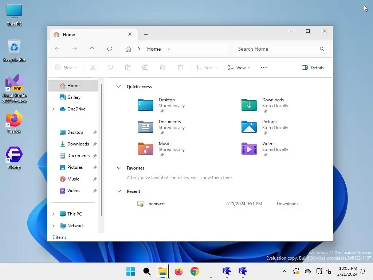The height and width of the screenshot is (280, 373).
Task: Click the Paste clipboard icon
Action: click(128, 67)
